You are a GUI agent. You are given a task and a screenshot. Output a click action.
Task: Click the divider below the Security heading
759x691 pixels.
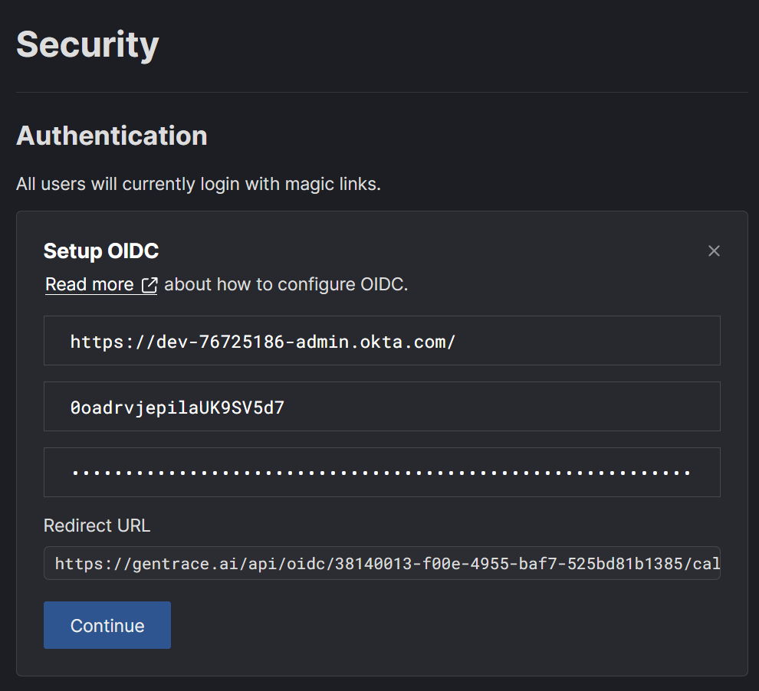click(379, 91)
